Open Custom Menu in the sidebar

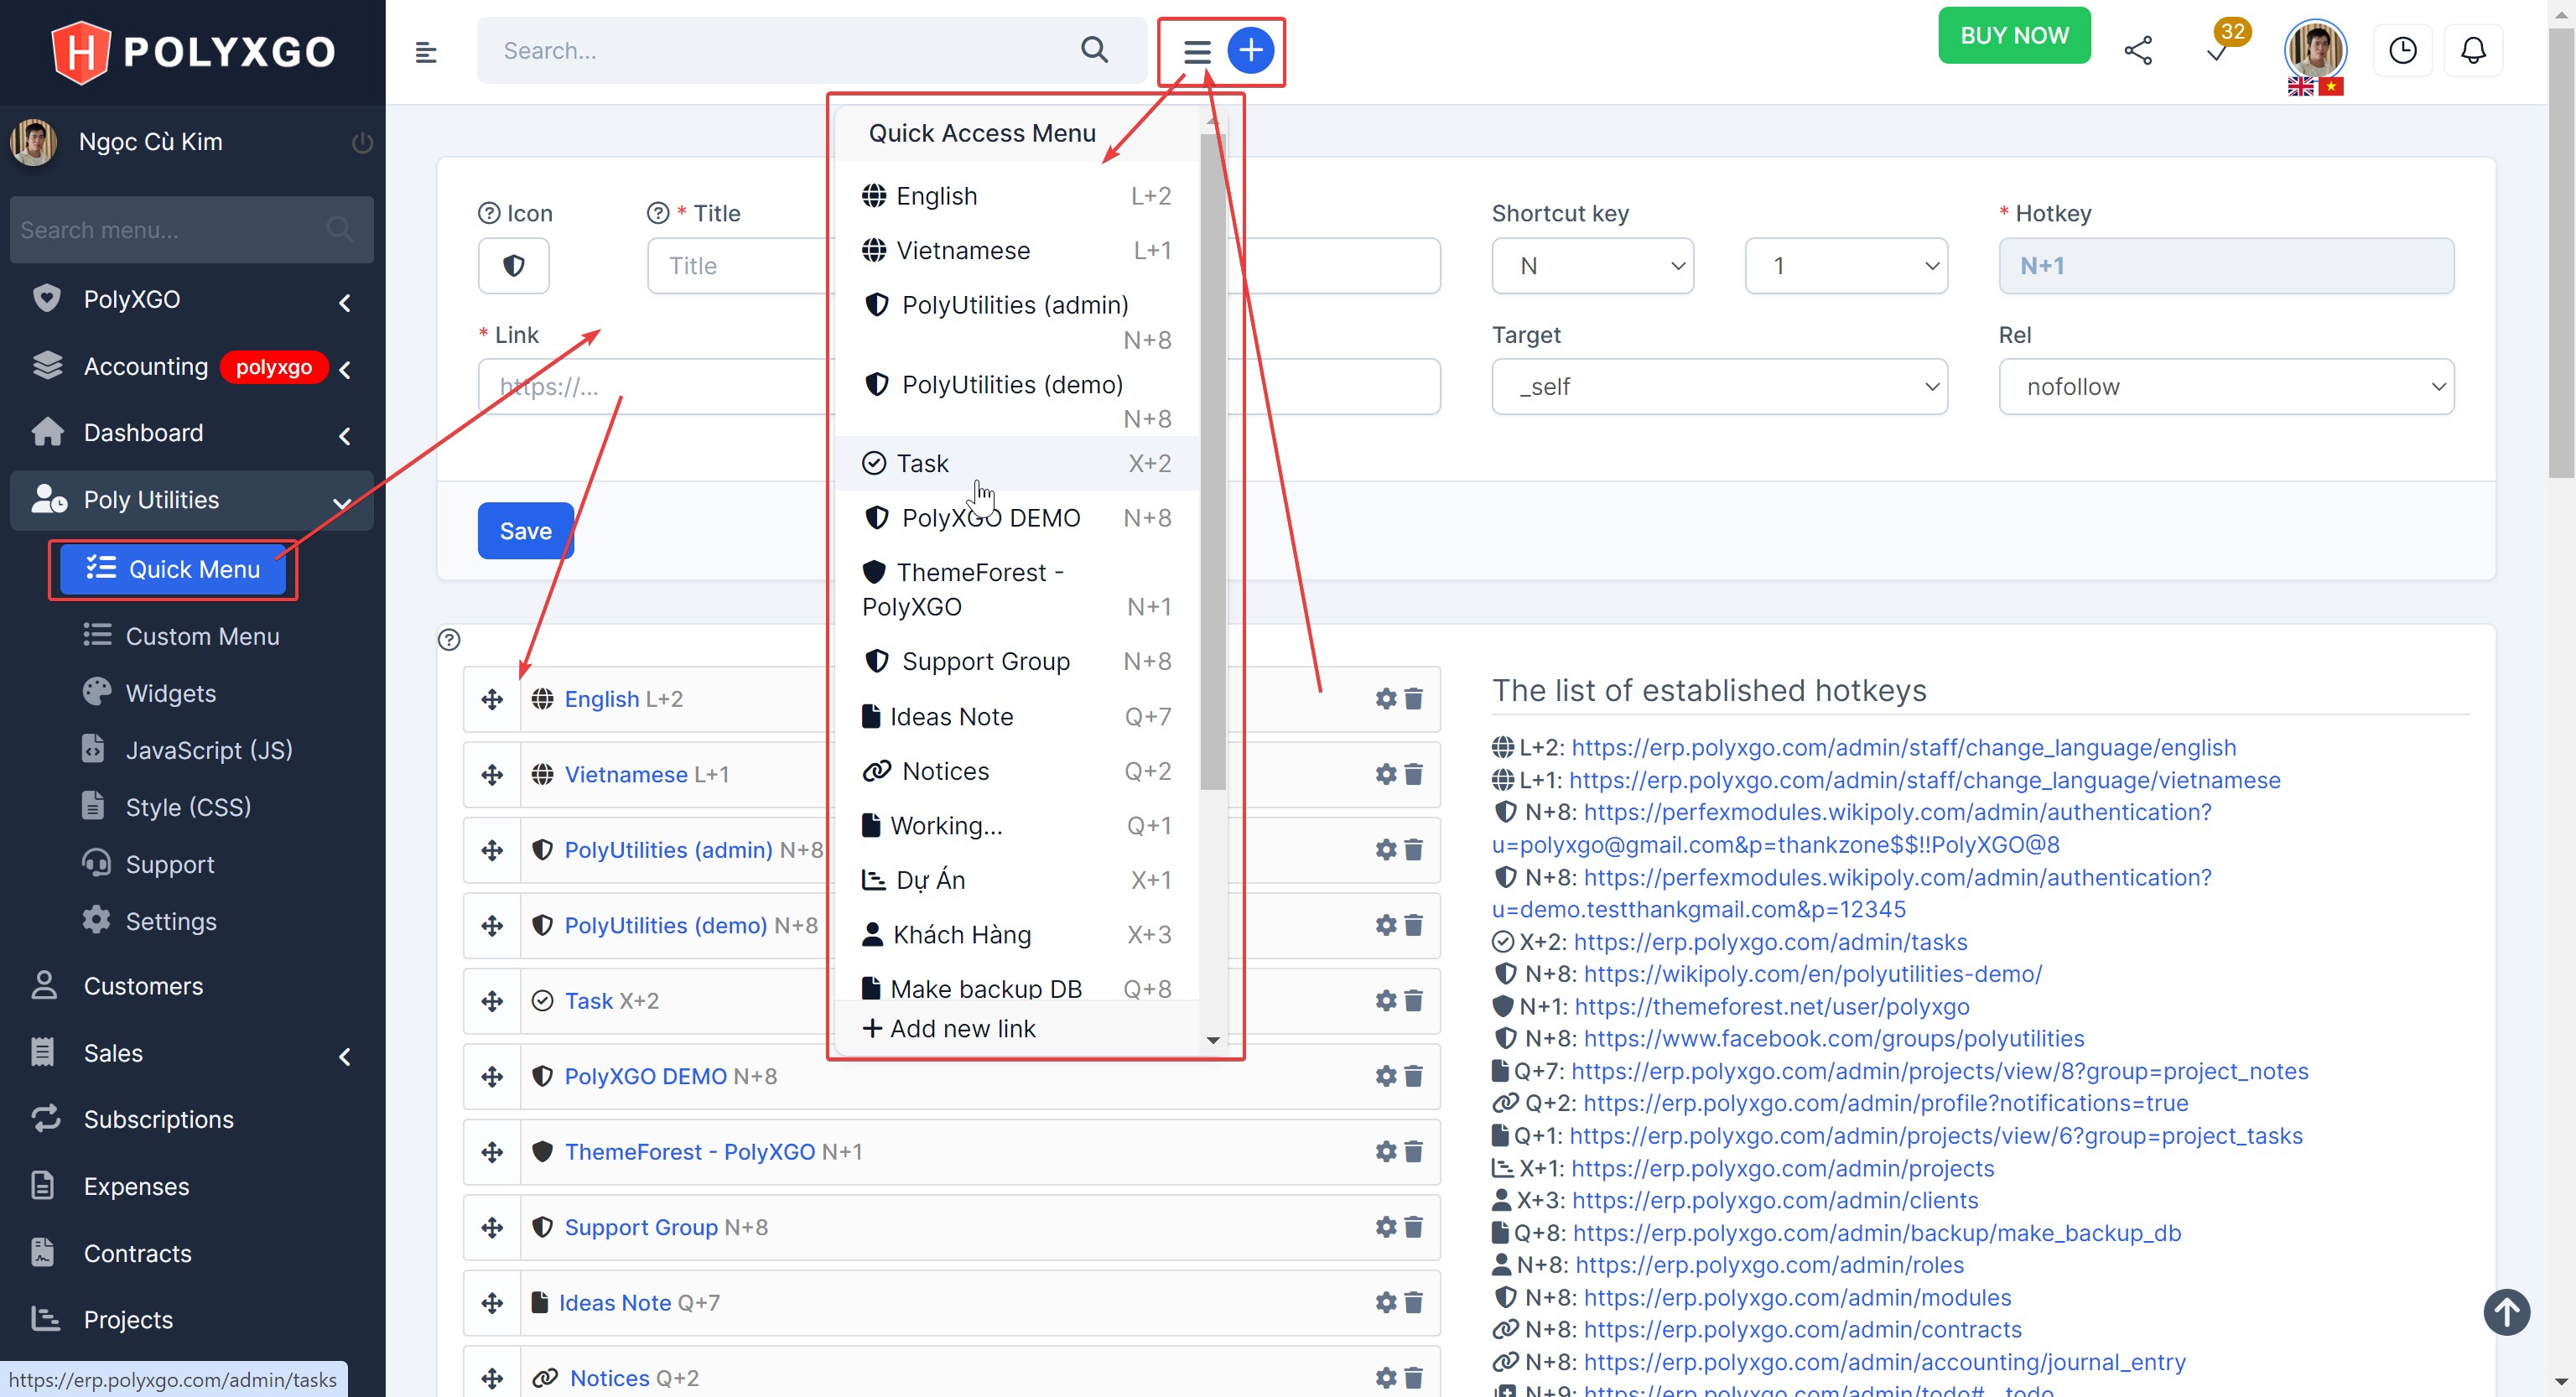[202, 636]
